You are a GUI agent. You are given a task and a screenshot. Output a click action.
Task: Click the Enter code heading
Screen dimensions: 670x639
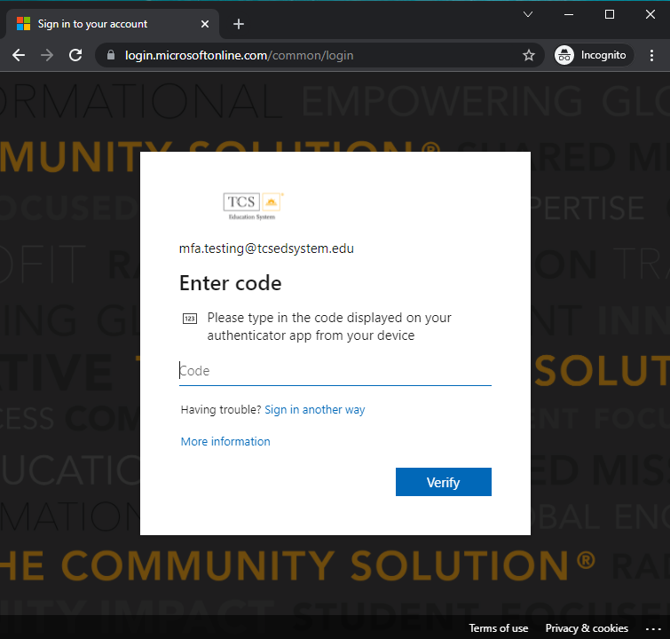click(x=231, y=283)
